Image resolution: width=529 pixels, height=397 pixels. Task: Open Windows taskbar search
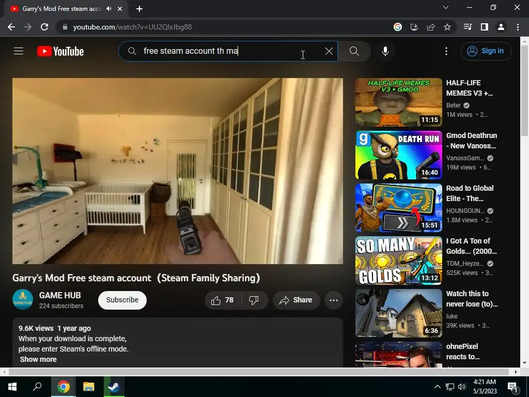pos(37,387)
